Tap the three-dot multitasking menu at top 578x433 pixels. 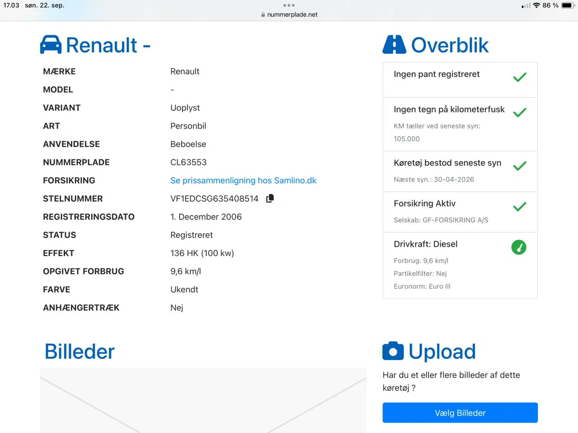tap(289, 5)
